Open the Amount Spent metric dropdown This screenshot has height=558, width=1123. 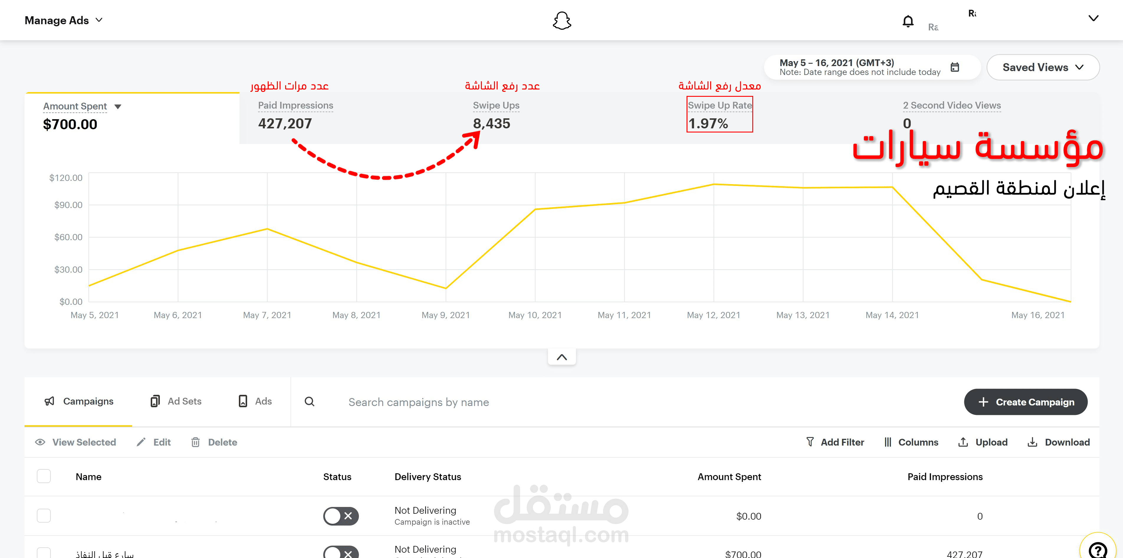(x=117, y=107)
